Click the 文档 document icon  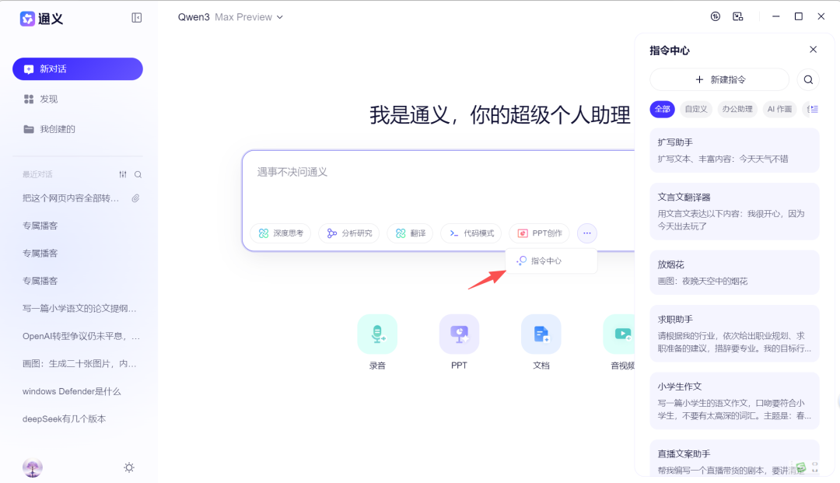[541, 333]
